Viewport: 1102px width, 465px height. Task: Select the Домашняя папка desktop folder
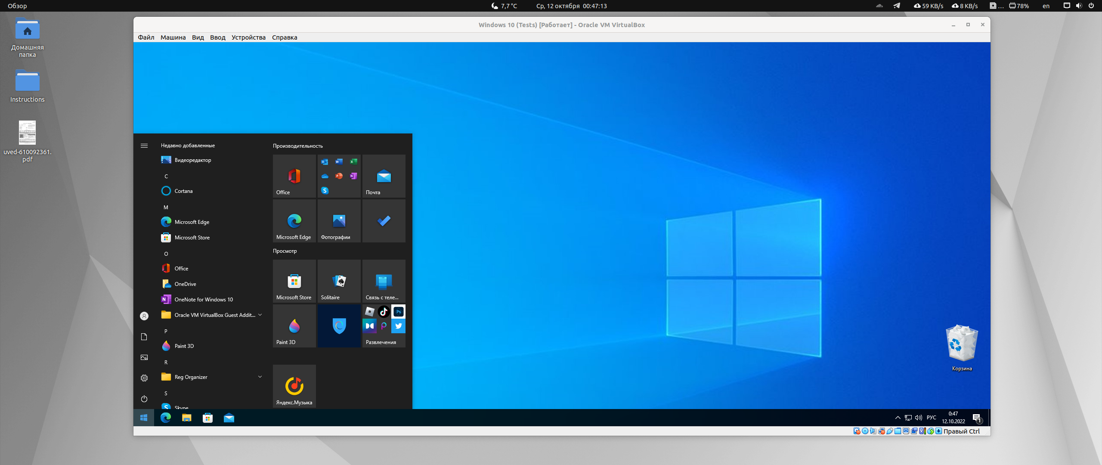click(28, 37)
